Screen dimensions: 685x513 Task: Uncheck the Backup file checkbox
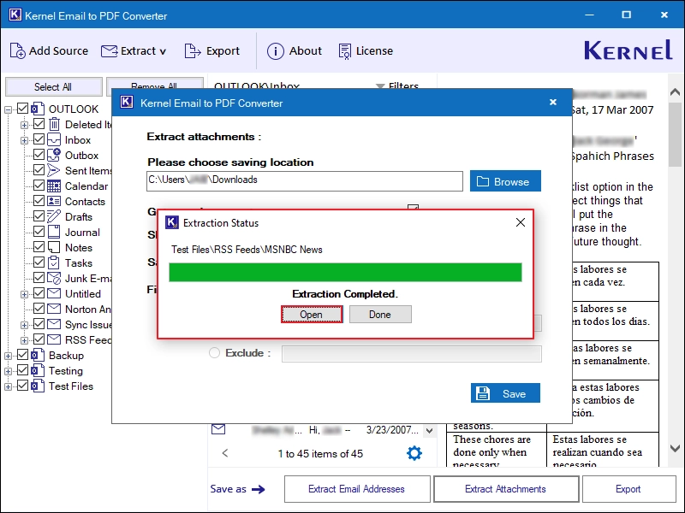23,355
